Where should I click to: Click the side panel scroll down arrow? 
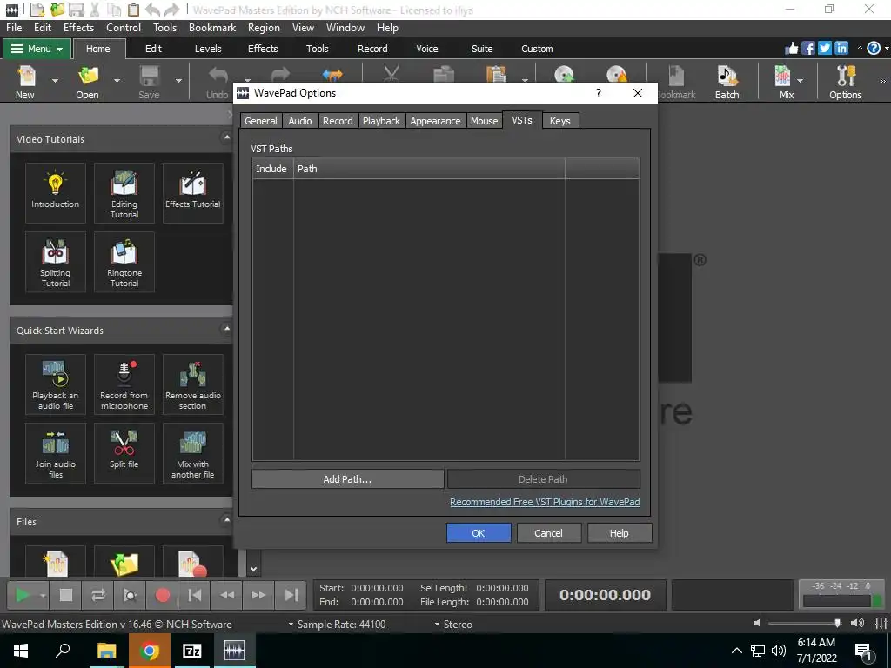click(253, 569)
